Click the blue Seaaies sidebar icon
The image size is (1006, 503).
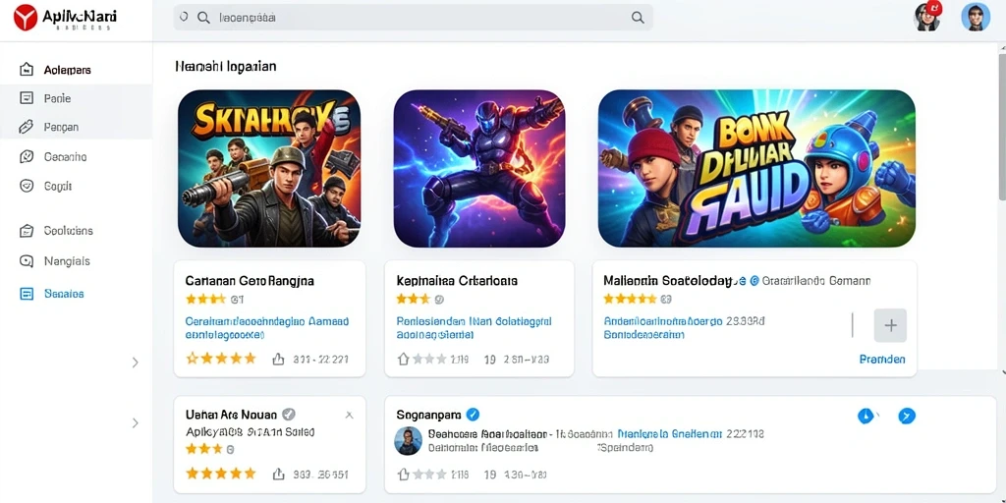click(27, 294)
